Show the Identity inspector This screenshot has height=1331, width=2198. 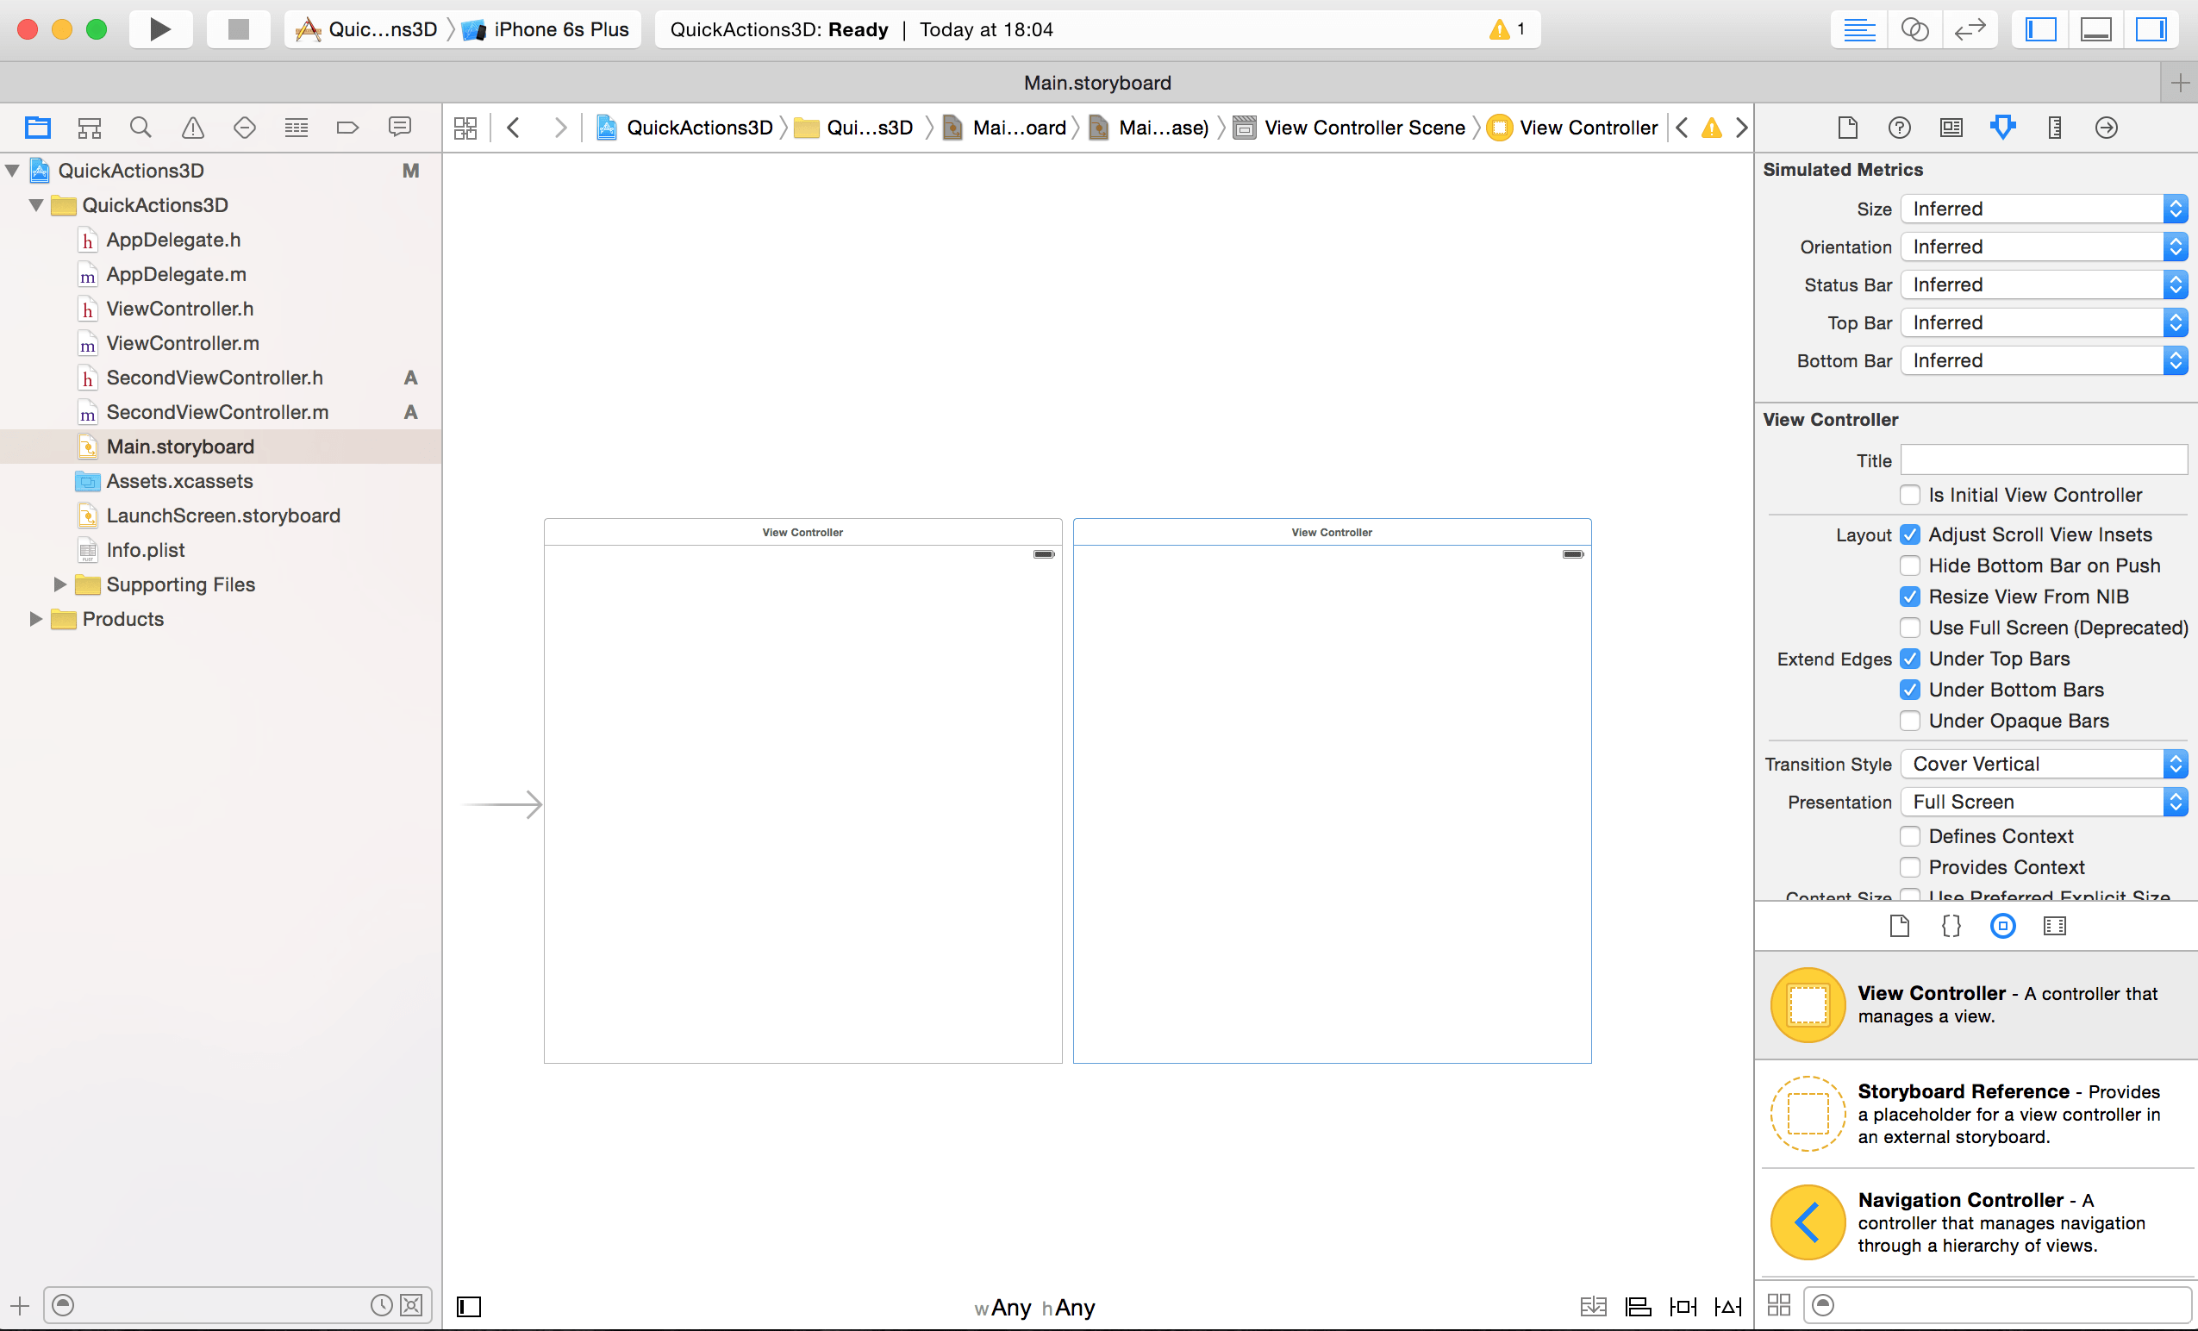1951,128
